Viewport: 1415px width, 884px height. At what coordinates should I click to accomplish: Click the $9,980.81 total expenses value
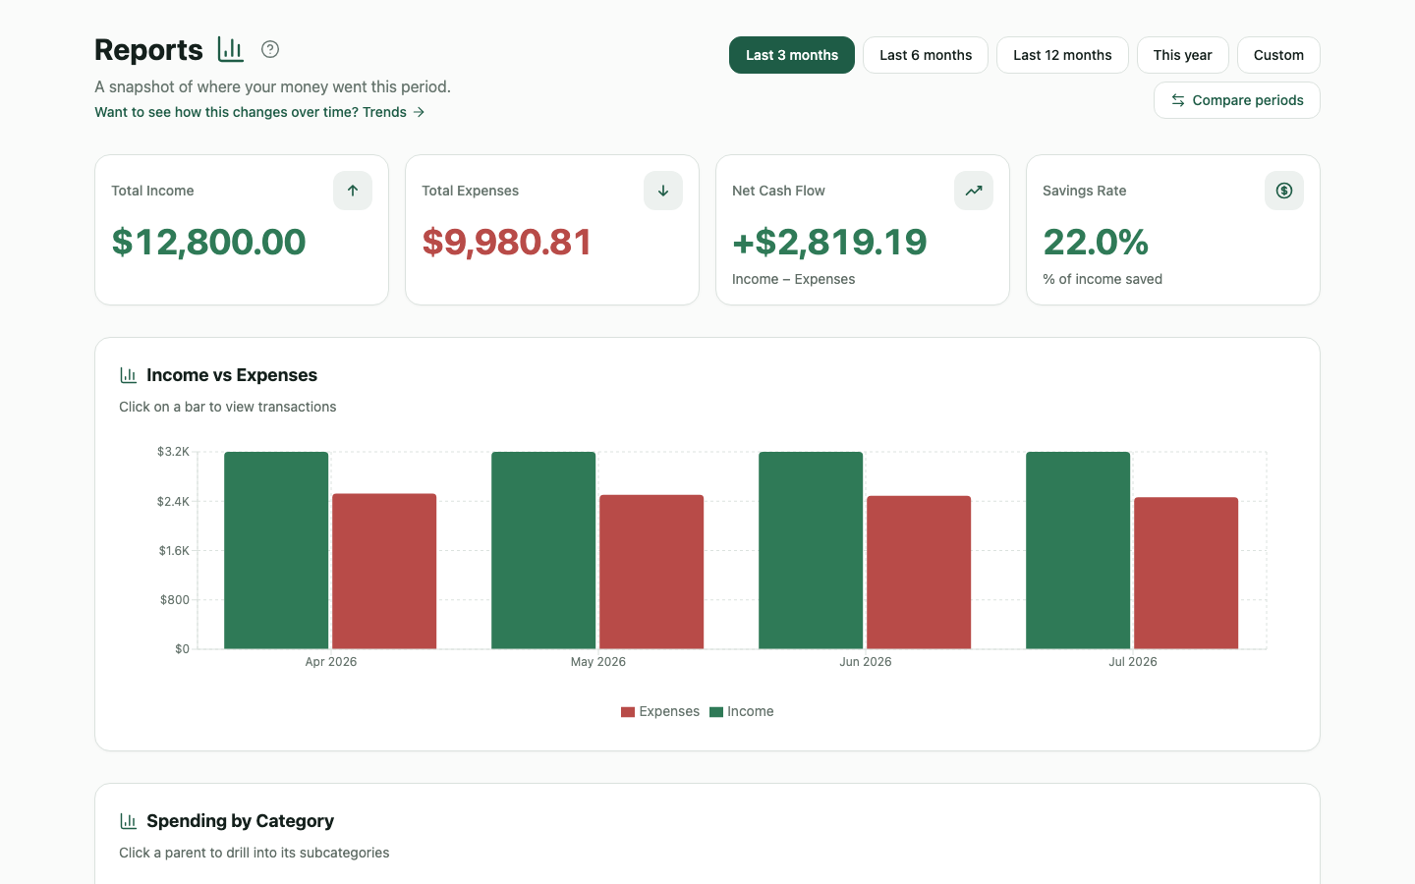[507, 242]
